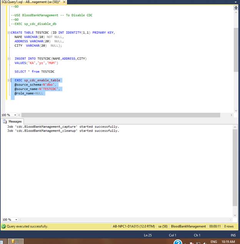Click the Messages tab page icon
The width and height of the screenshot is (240, 244).
5,121
